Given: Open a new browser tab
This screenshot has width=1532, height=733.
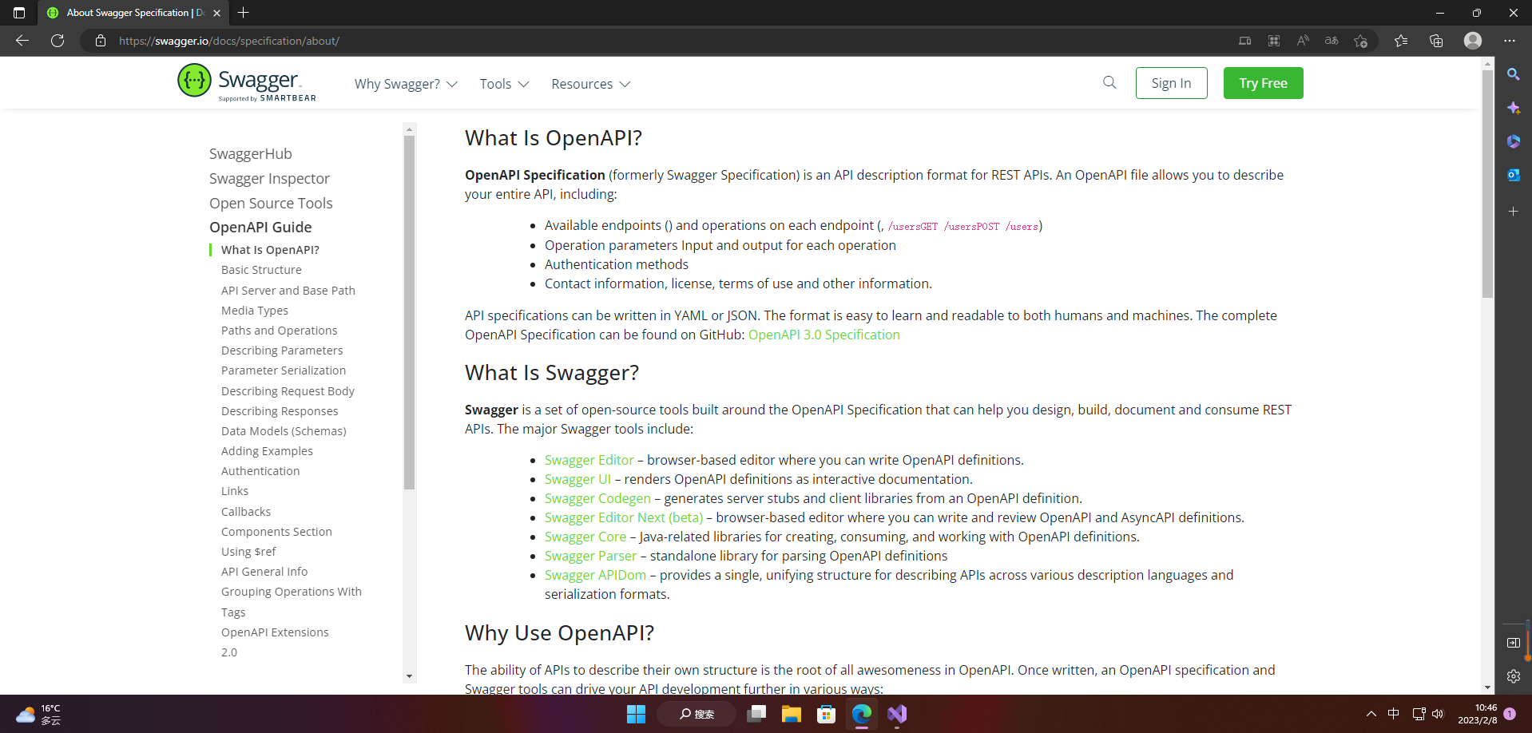Looking at the screenshot, I should coord(244,13).
